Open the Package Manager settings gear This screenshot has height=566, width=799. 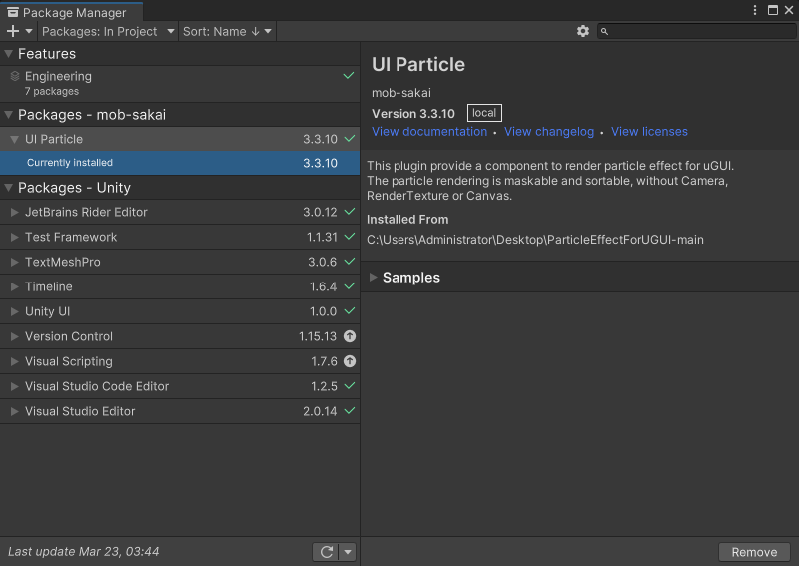click(583, 31)
